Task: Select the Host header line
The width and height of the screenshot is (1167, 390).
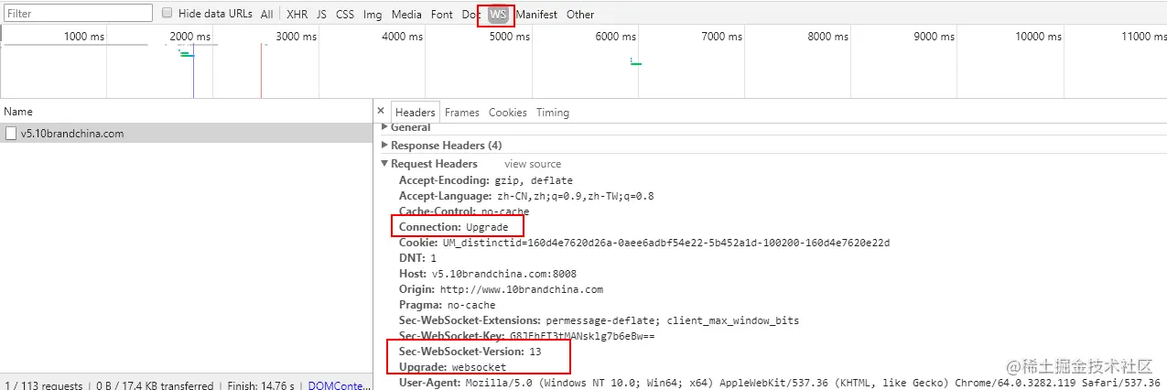Action: (487, 274)
